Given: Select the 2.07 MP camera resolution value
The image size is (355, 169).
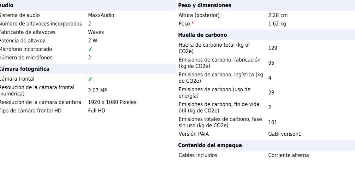Looking at the screenshot, I should [x=97, y=91].
